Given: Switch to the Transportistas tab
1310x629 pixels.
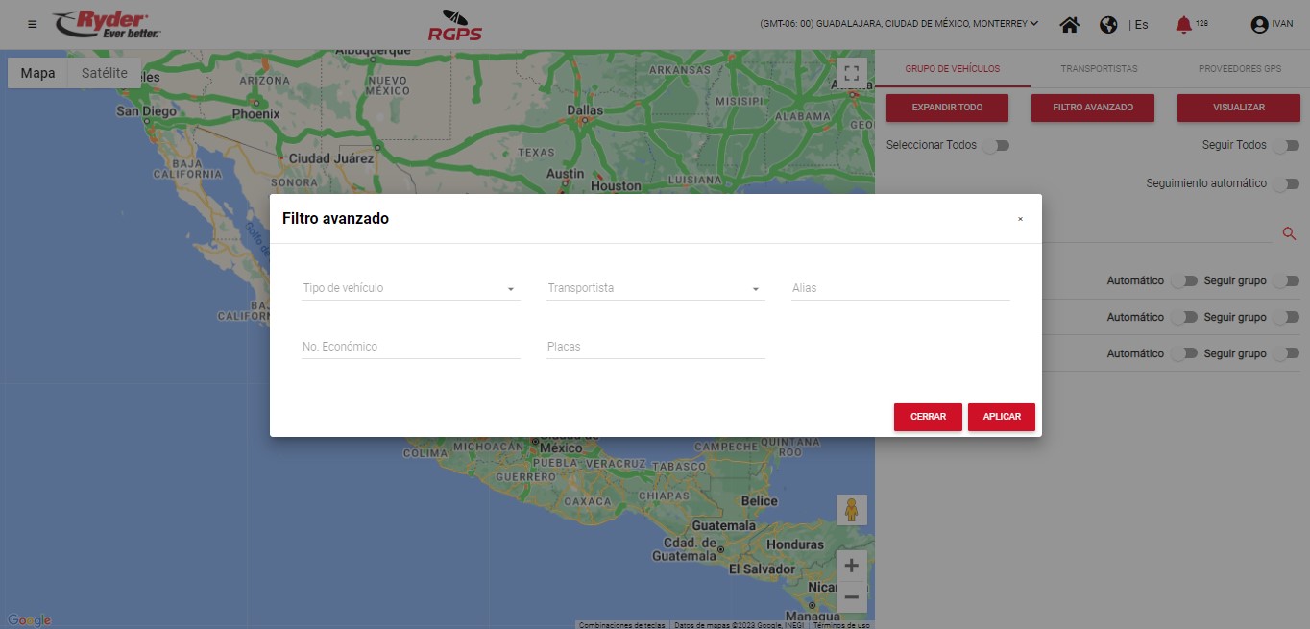Looking at the screenshot, I should (1099, 69).
